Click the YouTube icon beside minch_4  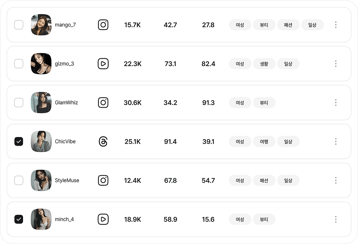point(103,219)
